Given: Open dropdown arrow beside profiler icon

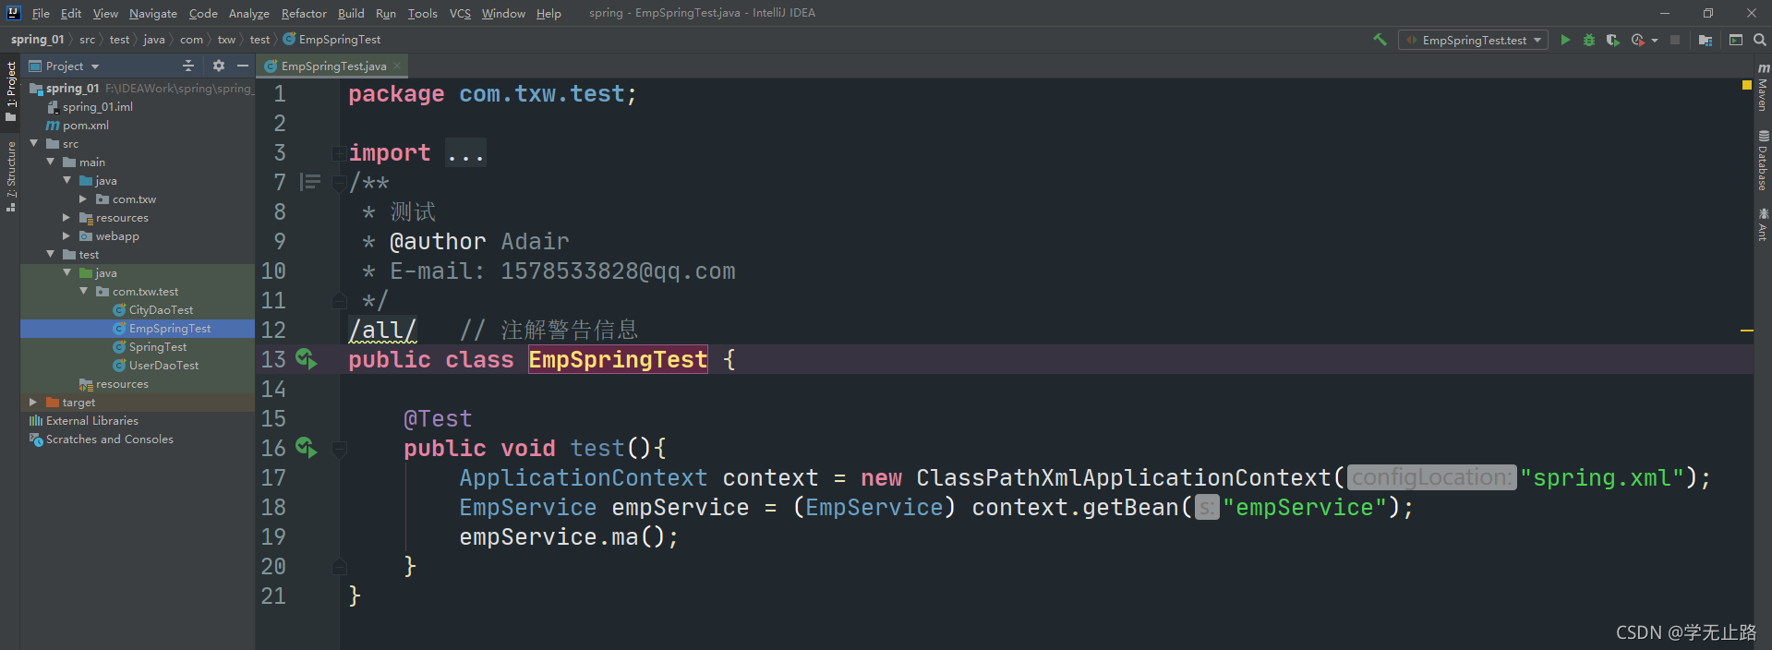Looking at the screenshot, I should click(x=1654, y=40).
